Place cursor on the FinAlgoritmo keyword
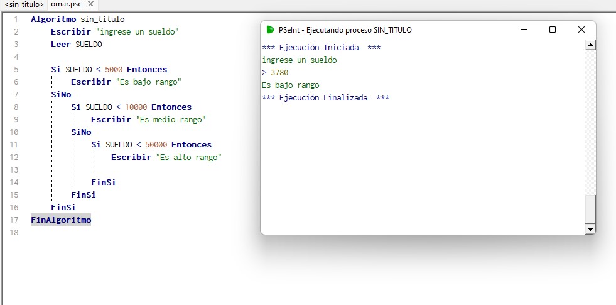Viewport: 616px width, 305px height. [61, 220]
